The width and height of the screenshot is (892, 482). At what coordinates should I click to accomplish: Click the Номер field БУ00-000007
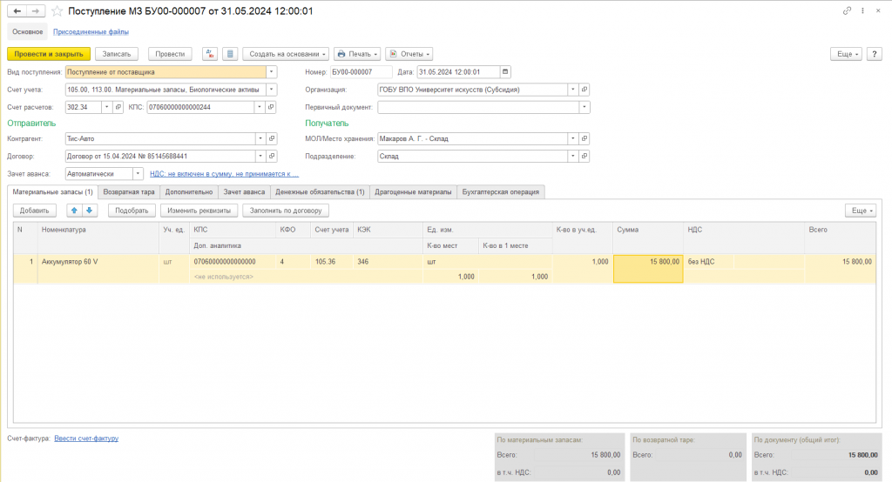362,72
